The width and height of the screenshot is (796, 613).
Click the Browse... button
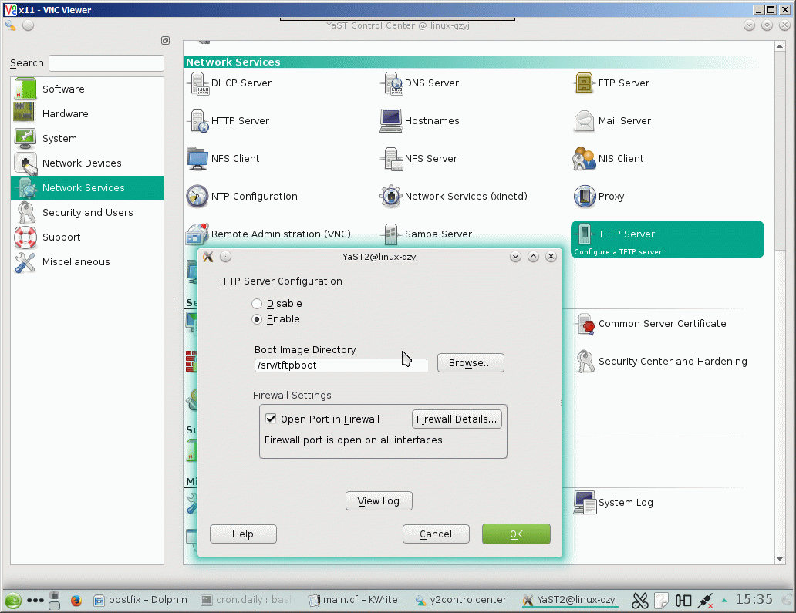[471, 363]
